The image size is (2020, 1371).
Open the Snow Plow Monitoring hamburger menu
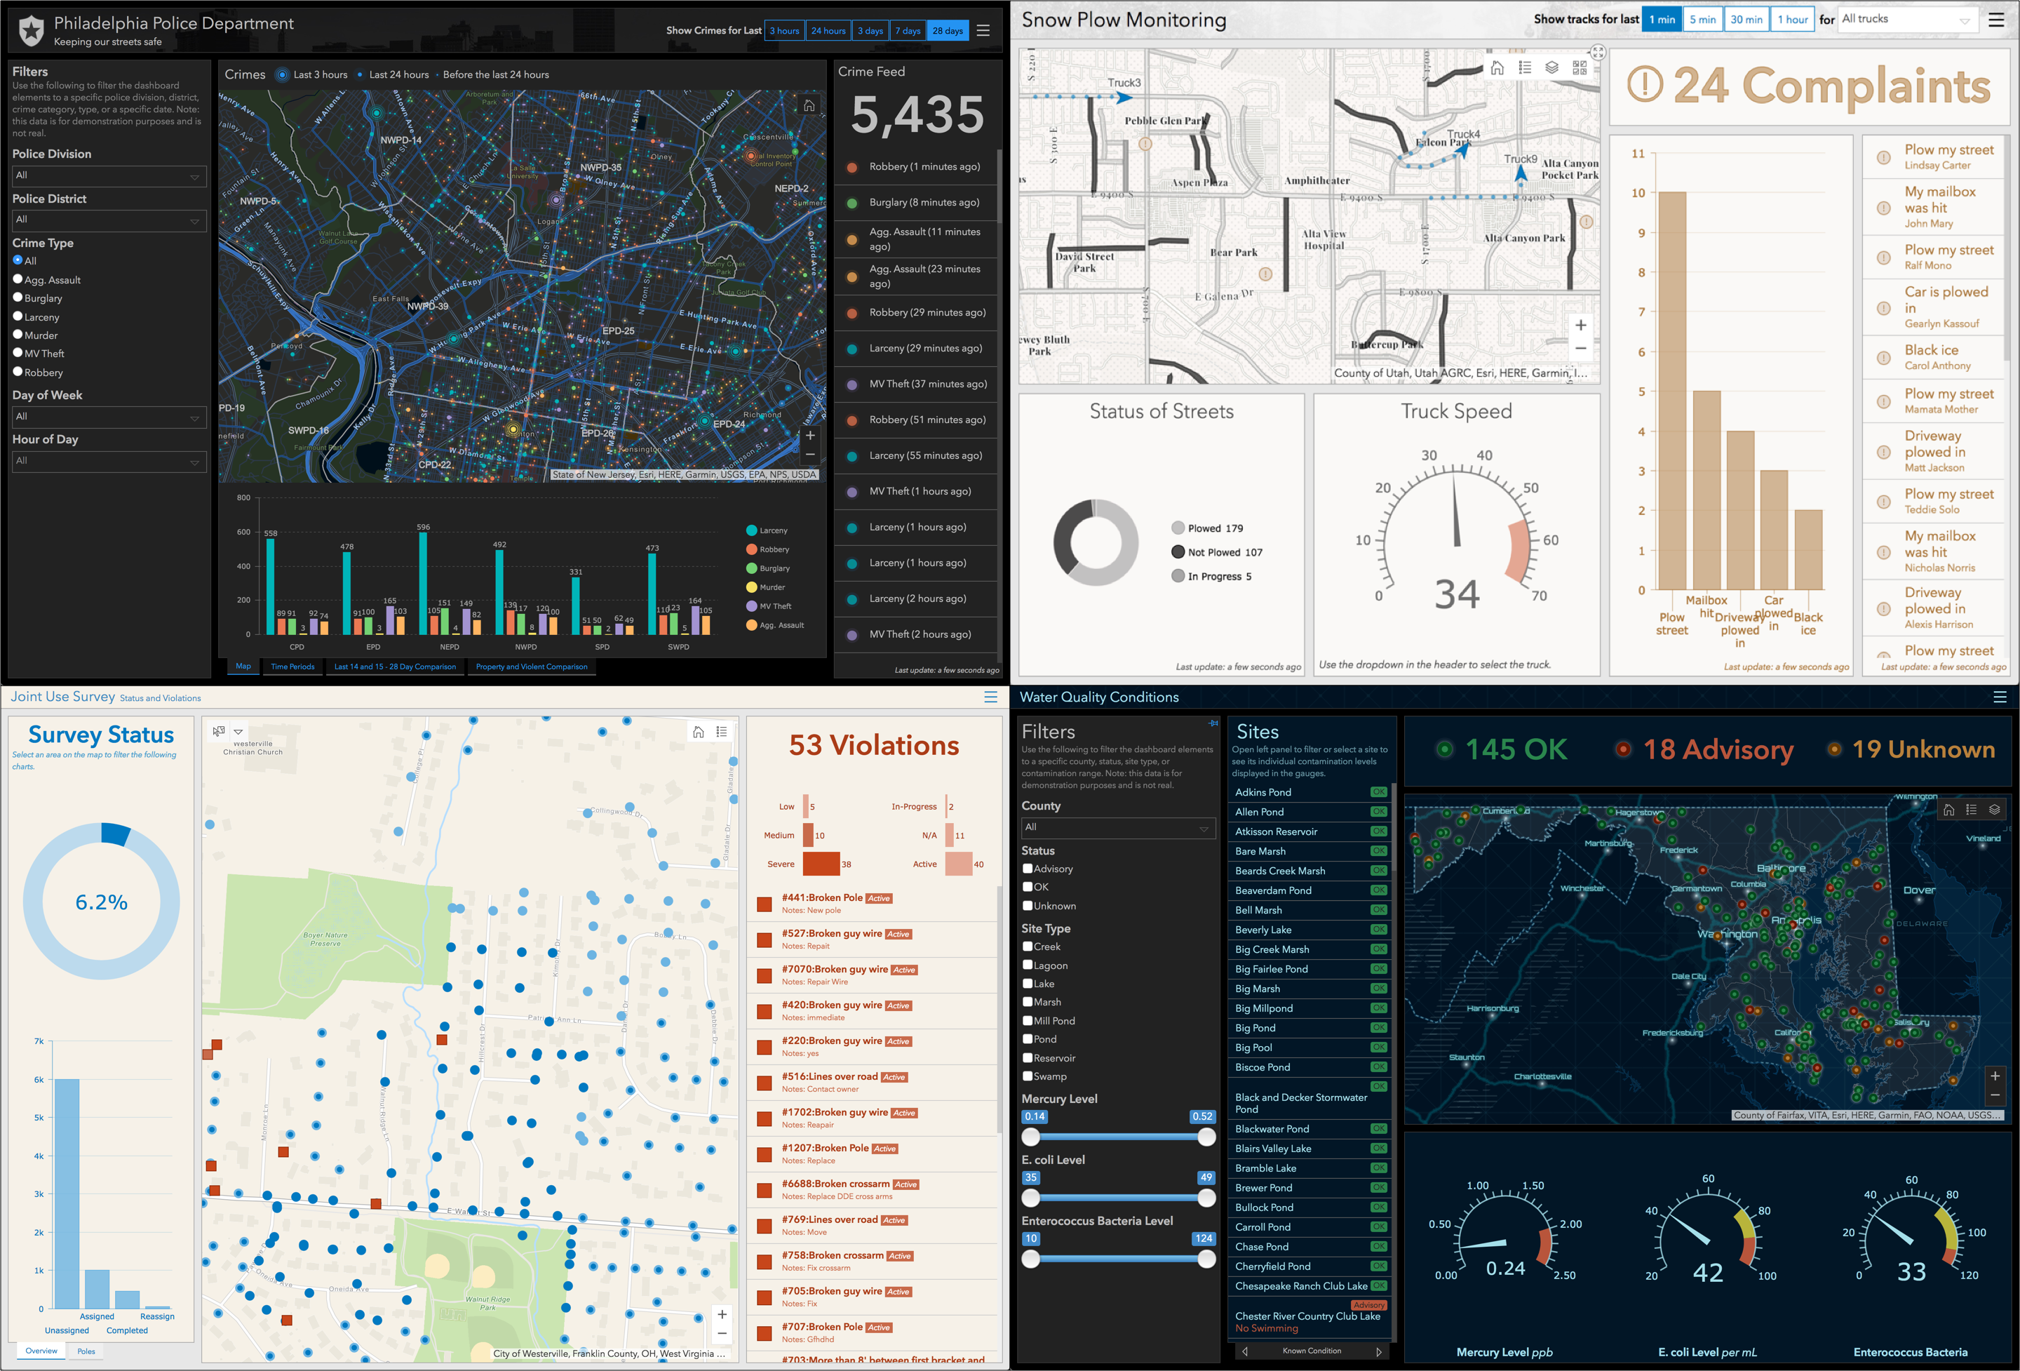pos(1995,19)
